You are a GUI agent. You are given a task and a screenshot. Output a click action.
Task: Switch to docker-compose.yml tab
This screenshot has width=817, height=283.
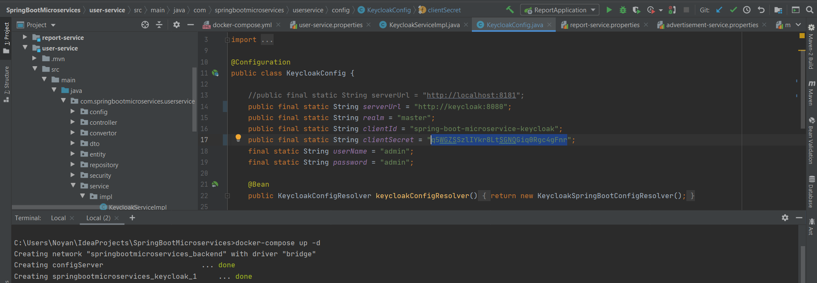[242, 25]
